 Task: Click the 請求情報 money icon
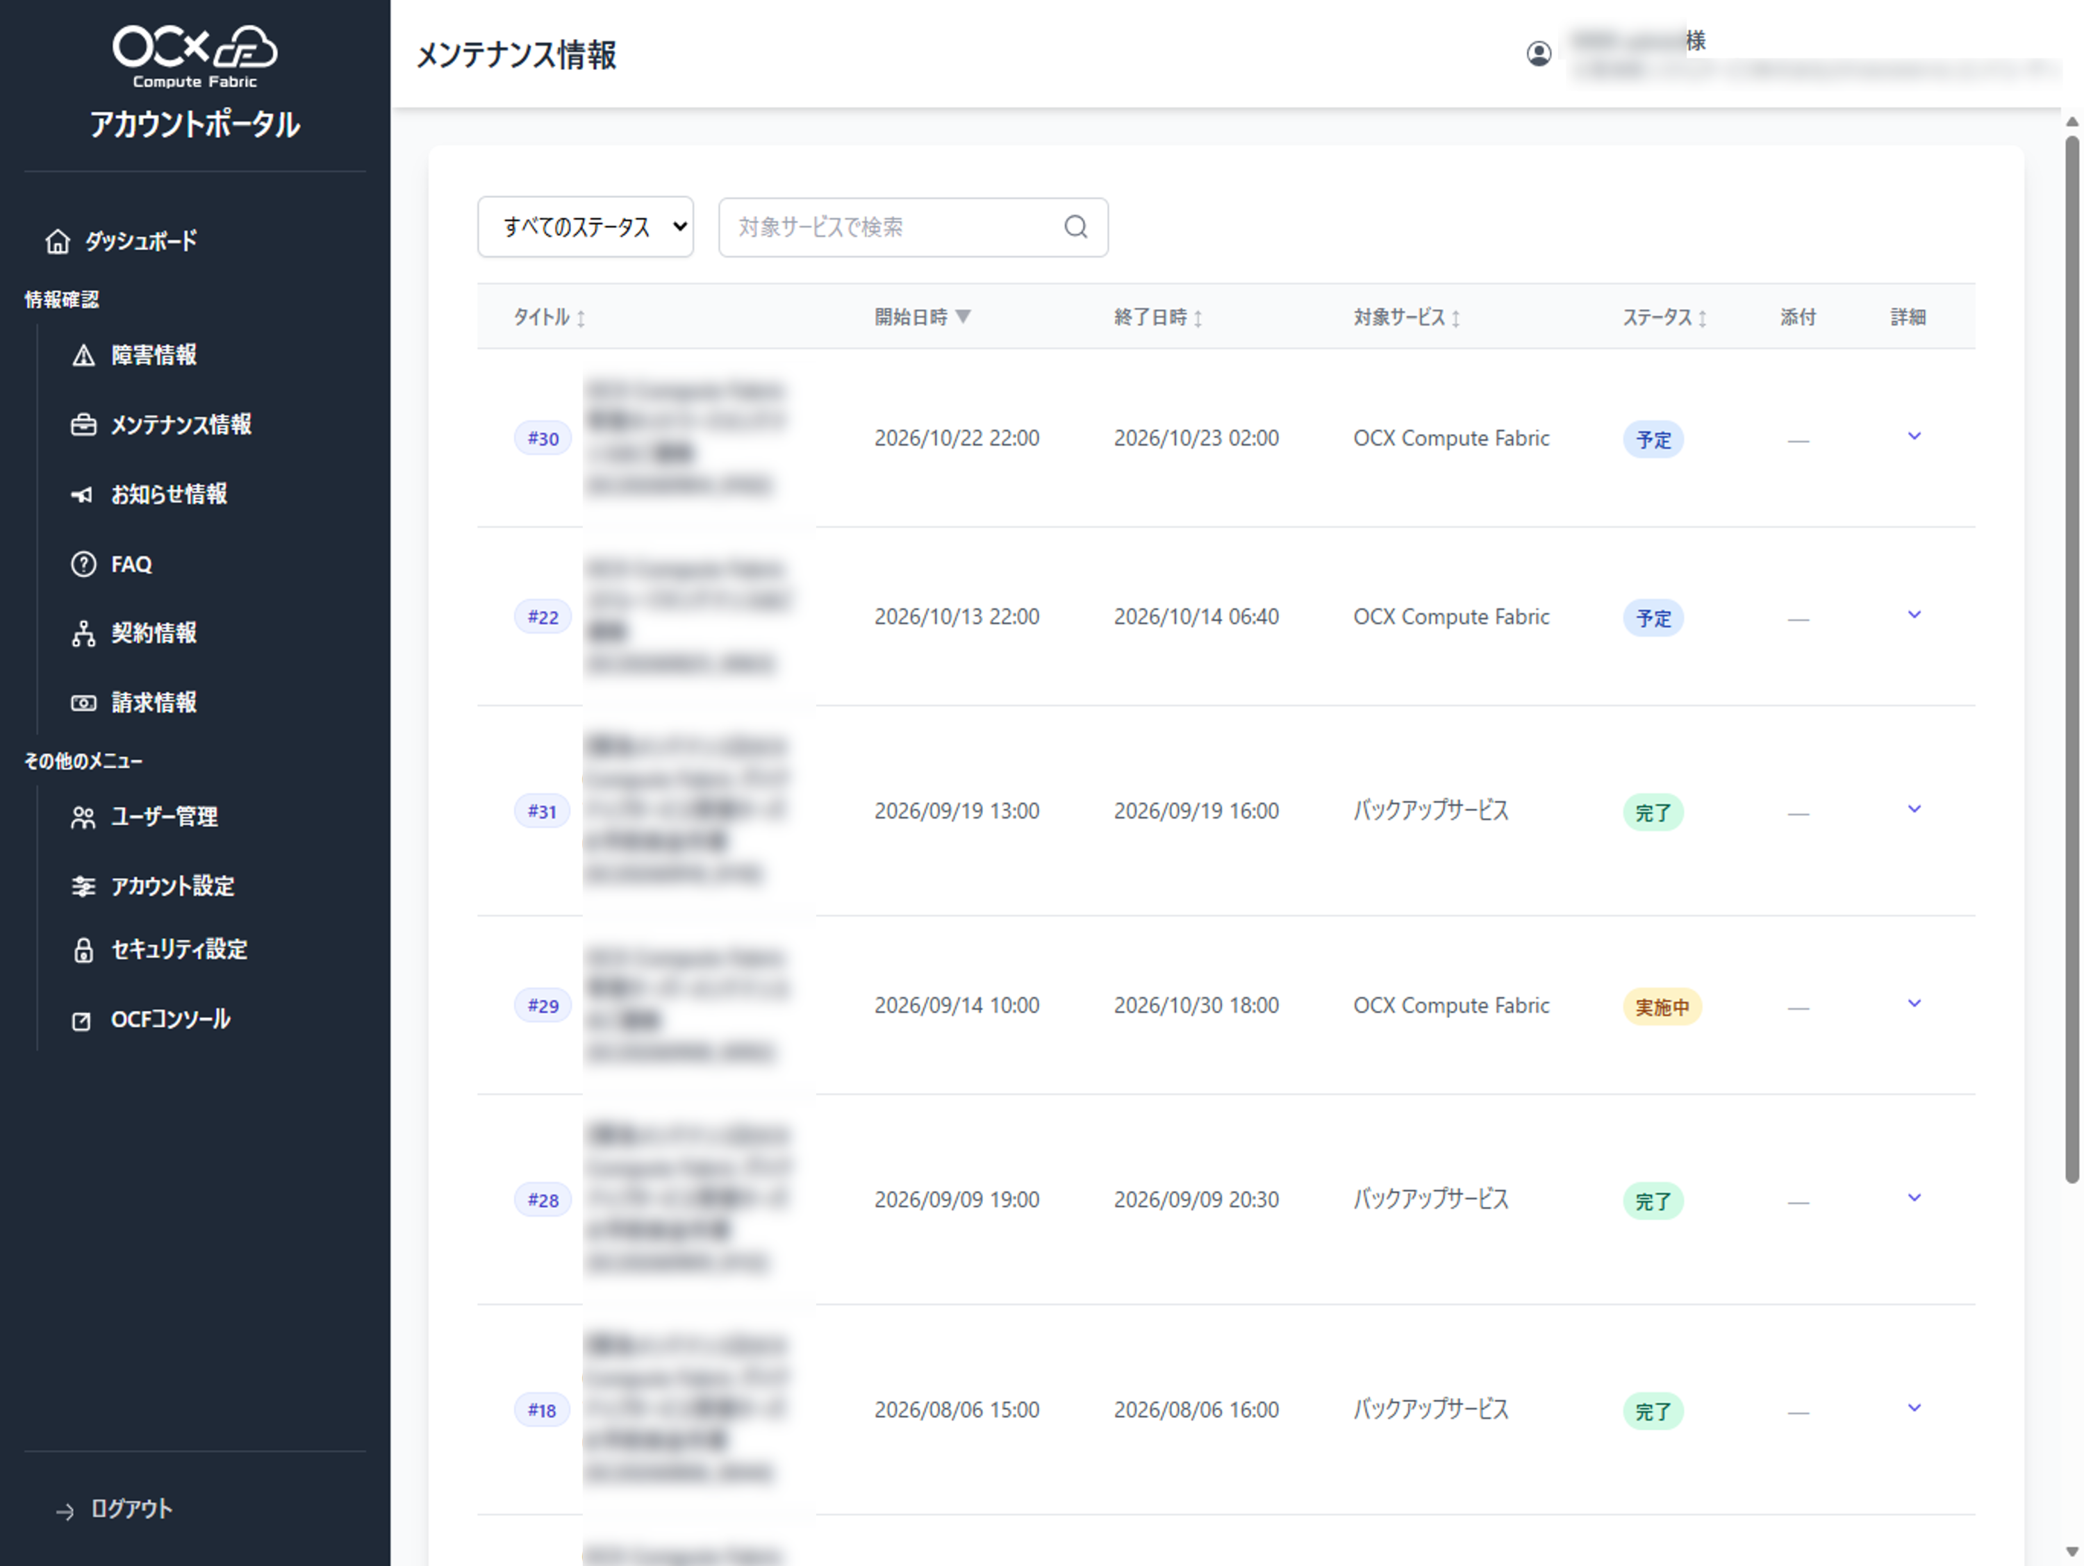(x=84, y=703)
